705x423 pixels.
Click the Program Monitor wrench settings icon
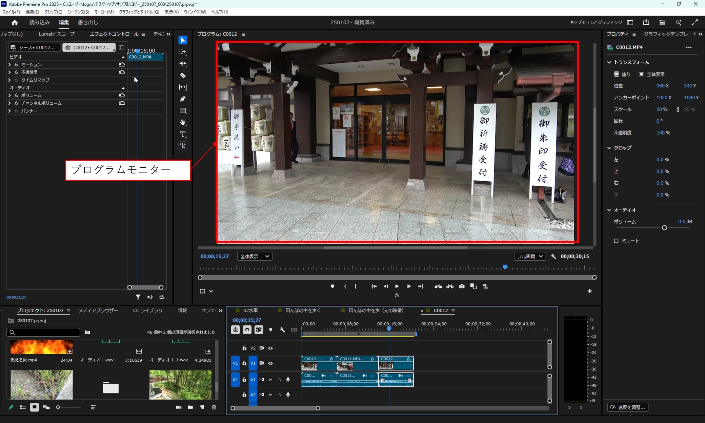click(x=553, y=257)
